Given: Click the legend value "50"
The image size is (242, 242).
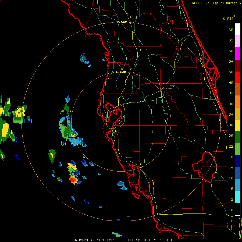Looking at the screenshot, I should coord(231,72).
